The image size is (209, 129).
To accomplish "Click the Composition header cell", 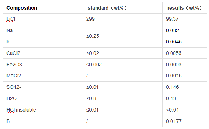I will tap(43, 8).
